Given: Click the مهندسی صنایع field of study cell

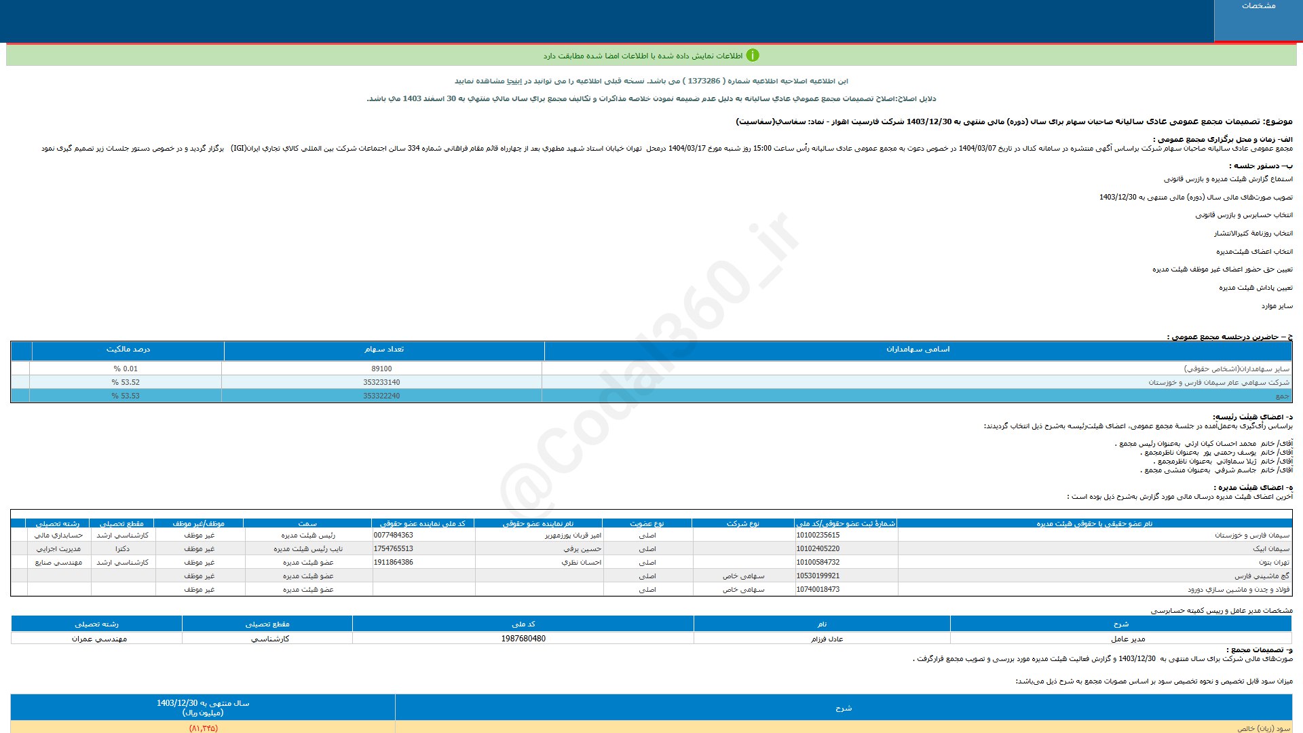Looking at the screenshot, I should [58, 562].
